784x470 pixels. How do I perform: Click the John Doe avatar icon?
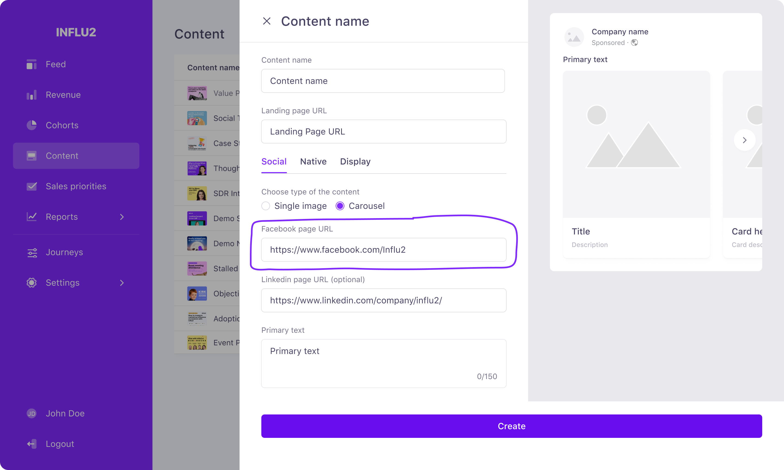(x=31, y=413)
